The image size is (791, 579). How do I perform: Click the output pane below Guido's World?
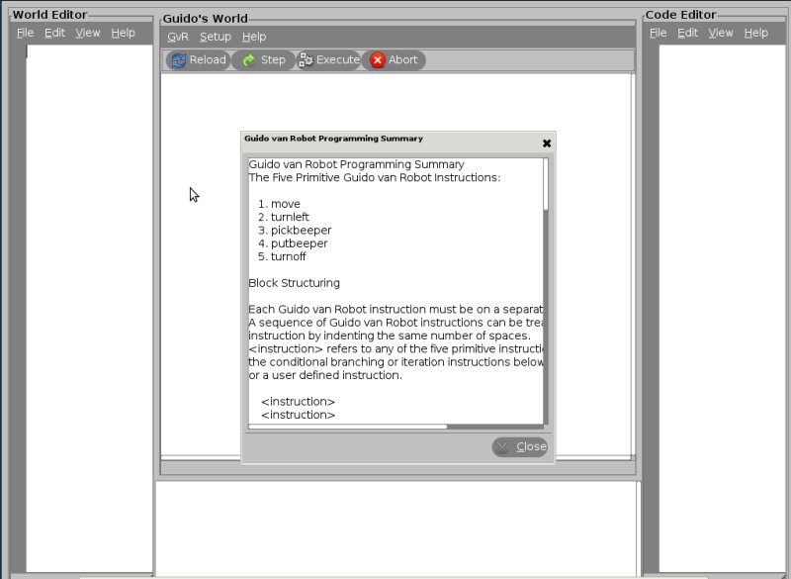[395, 525]
